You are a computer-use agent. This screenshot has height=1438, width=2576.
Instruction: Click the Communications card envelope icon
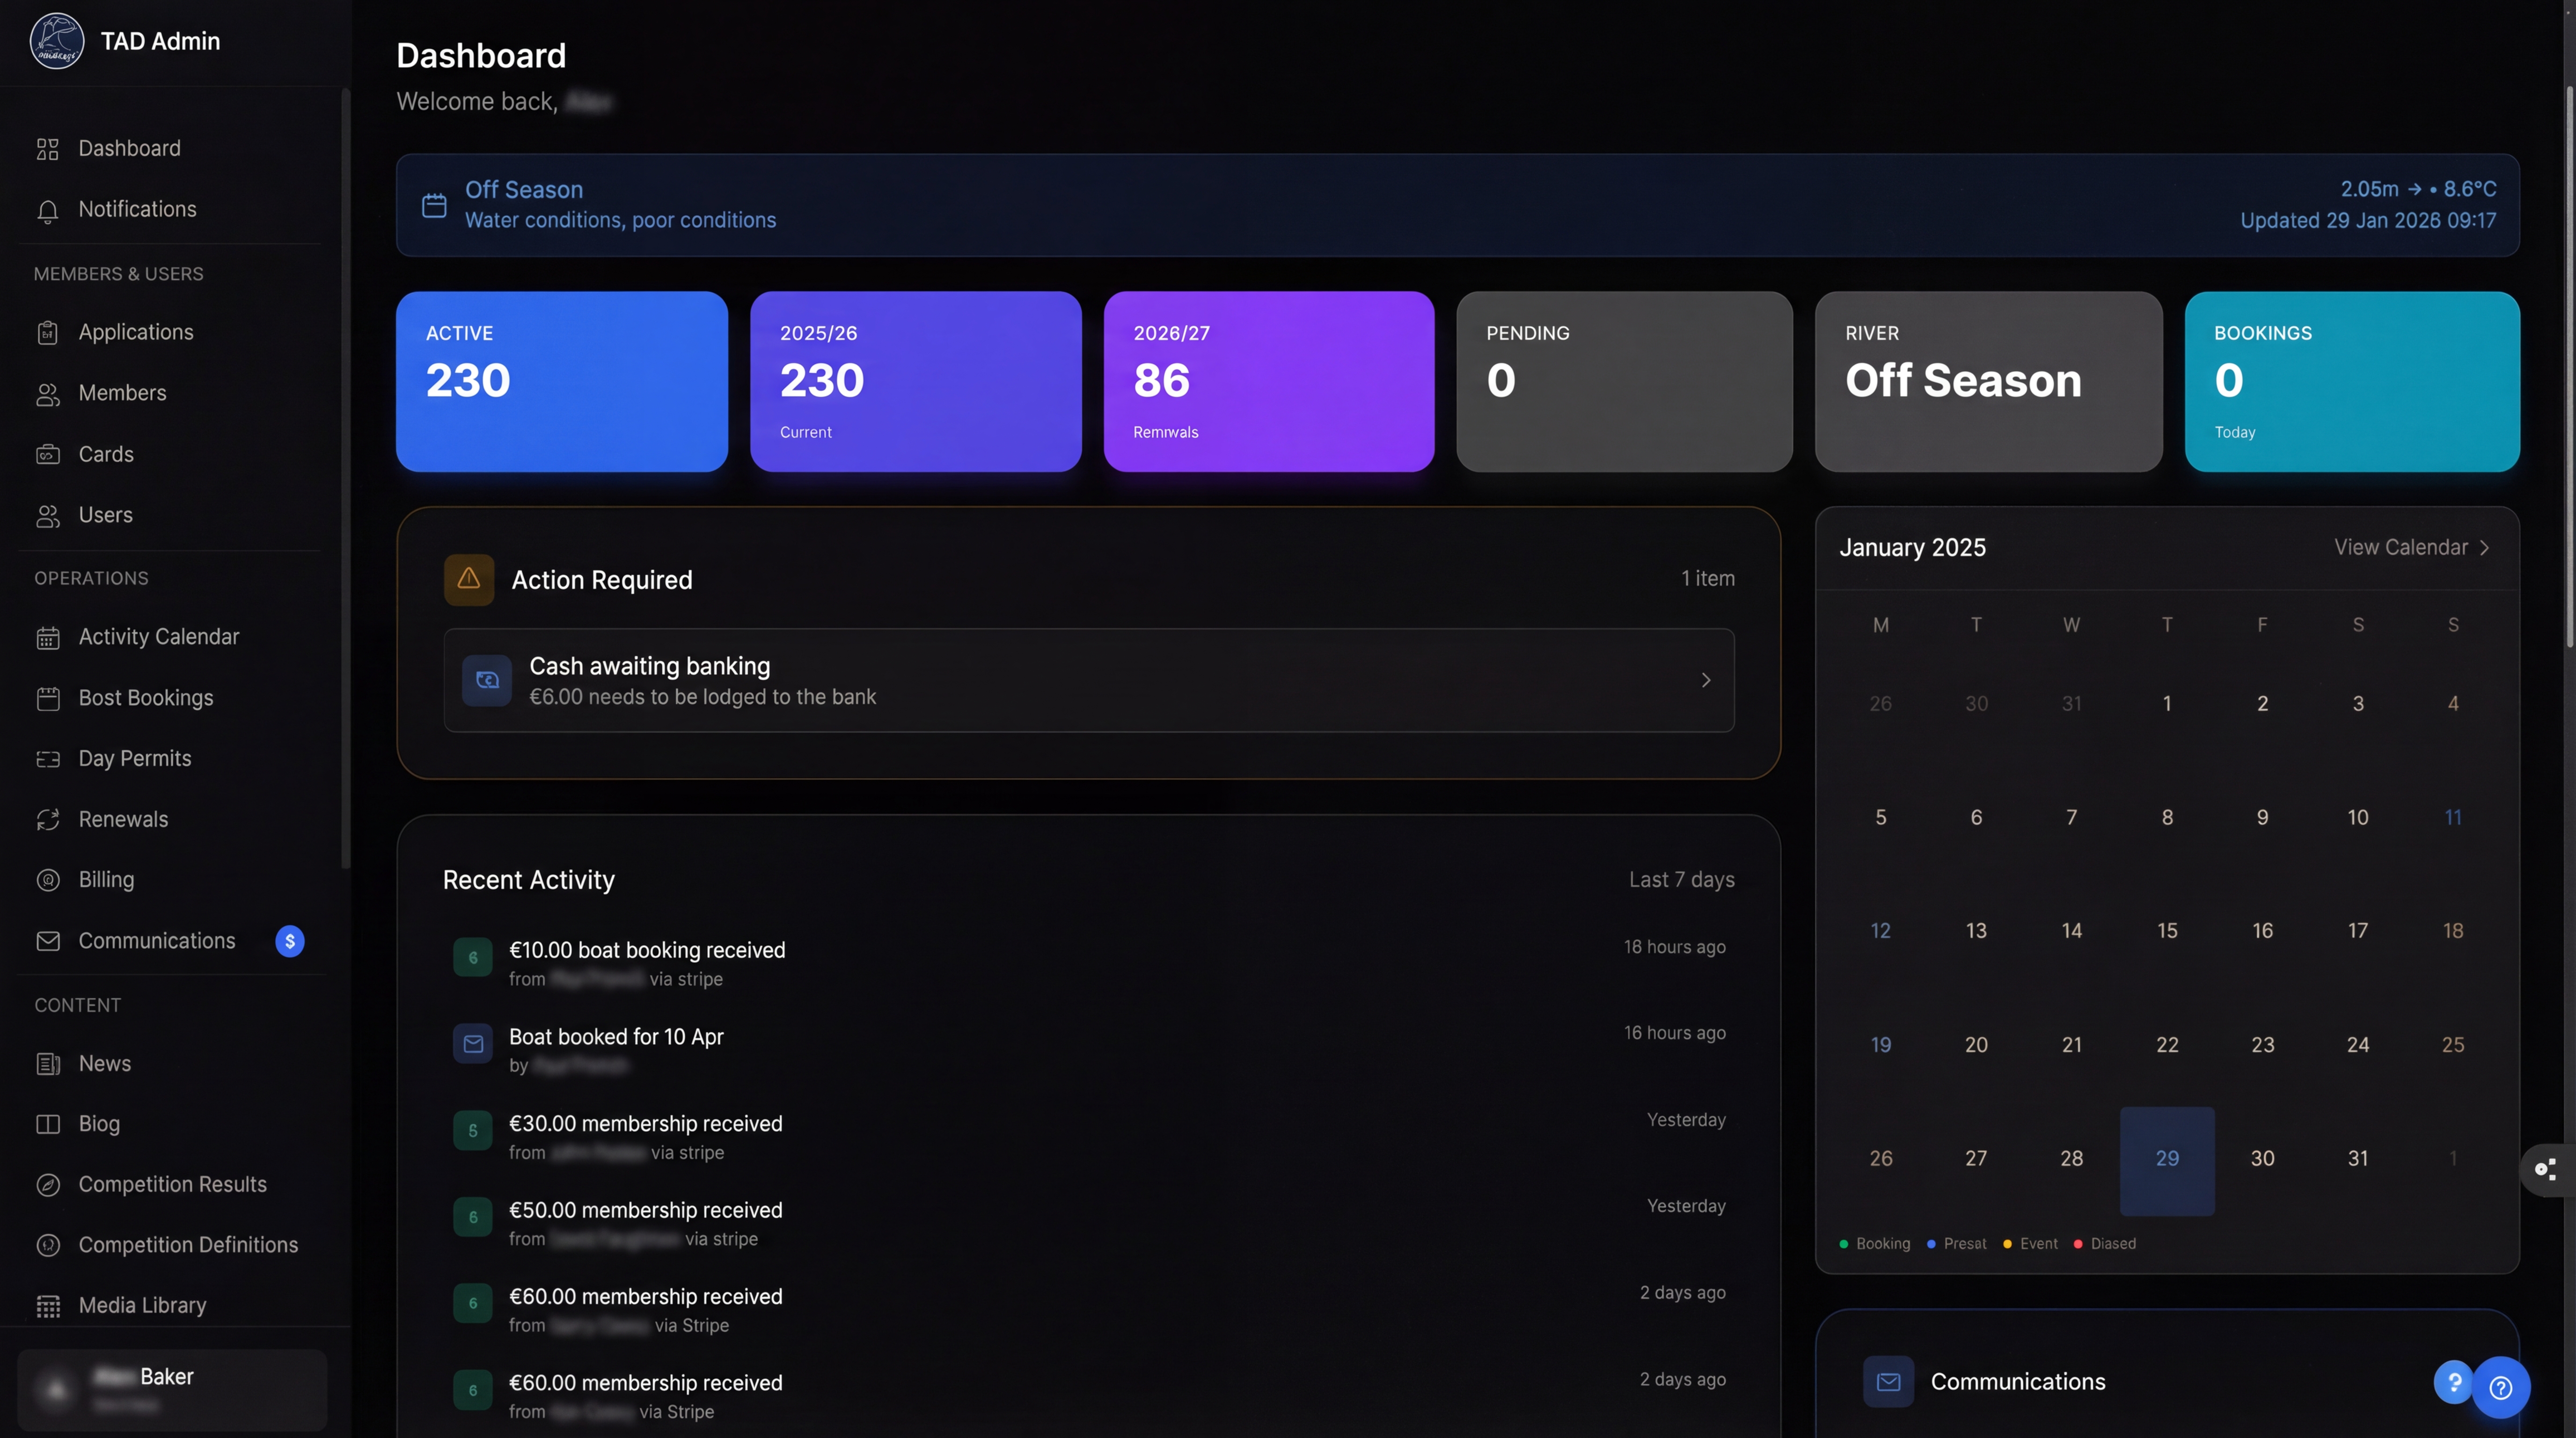click(1888, 1381)
